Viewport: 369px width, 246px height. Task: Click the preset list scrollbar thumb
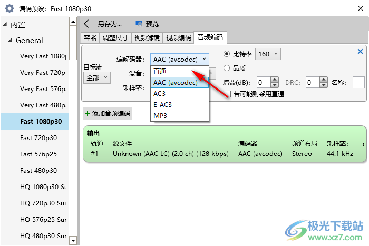click(73, 43)
